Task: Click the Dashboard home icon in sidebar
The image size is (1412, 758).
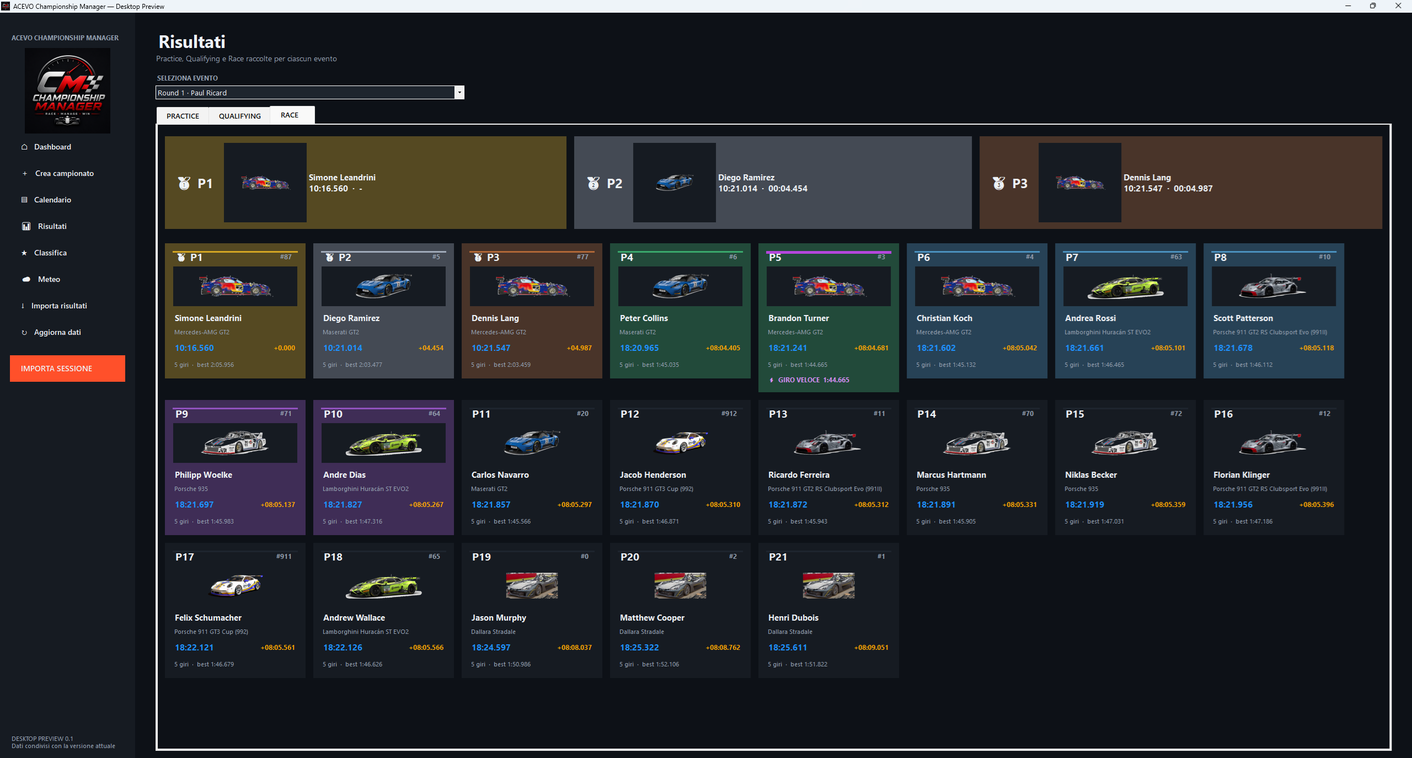Action: click(24, 147)
